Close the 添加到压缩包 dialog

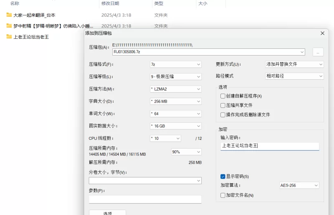pos(322,33)
